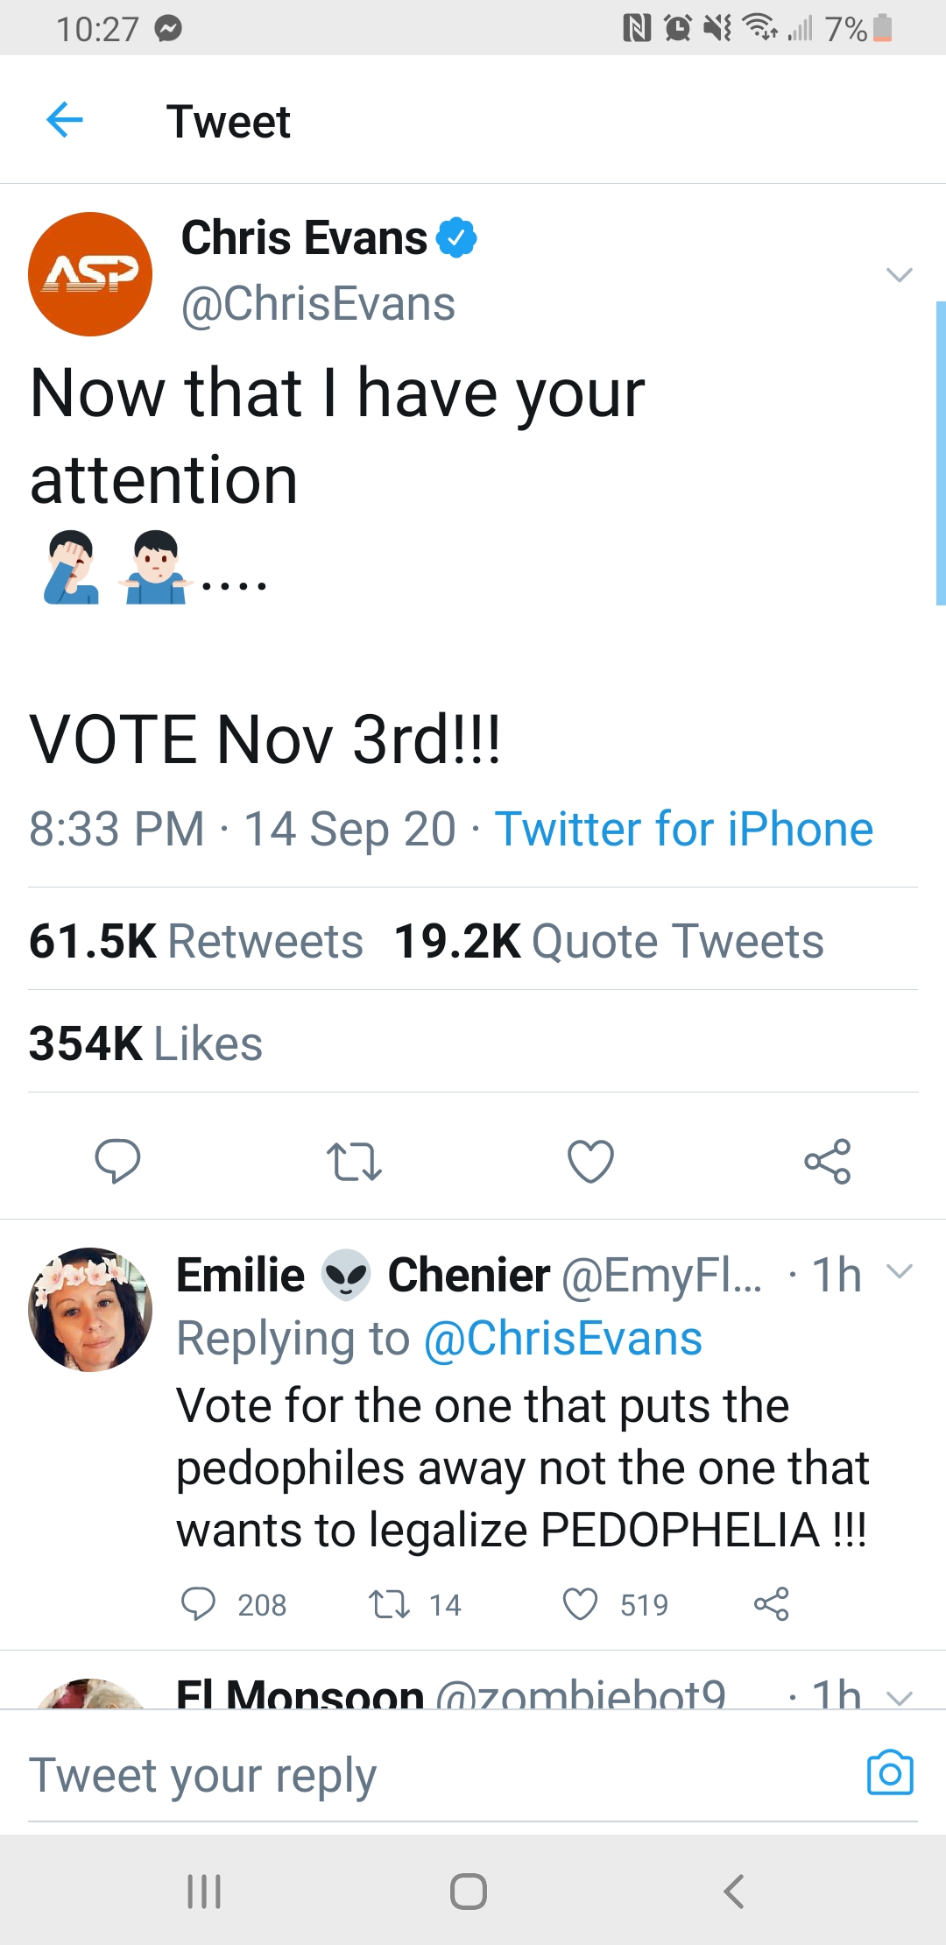The width and height of the screenshot is (946, 1945).
Task: Open the Twitter for iPhone link
Action: click(683, 828)
